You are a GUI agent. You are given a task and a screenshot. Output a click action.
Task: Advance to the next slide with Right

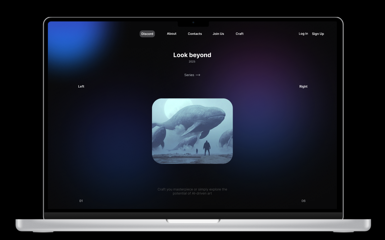303,86
